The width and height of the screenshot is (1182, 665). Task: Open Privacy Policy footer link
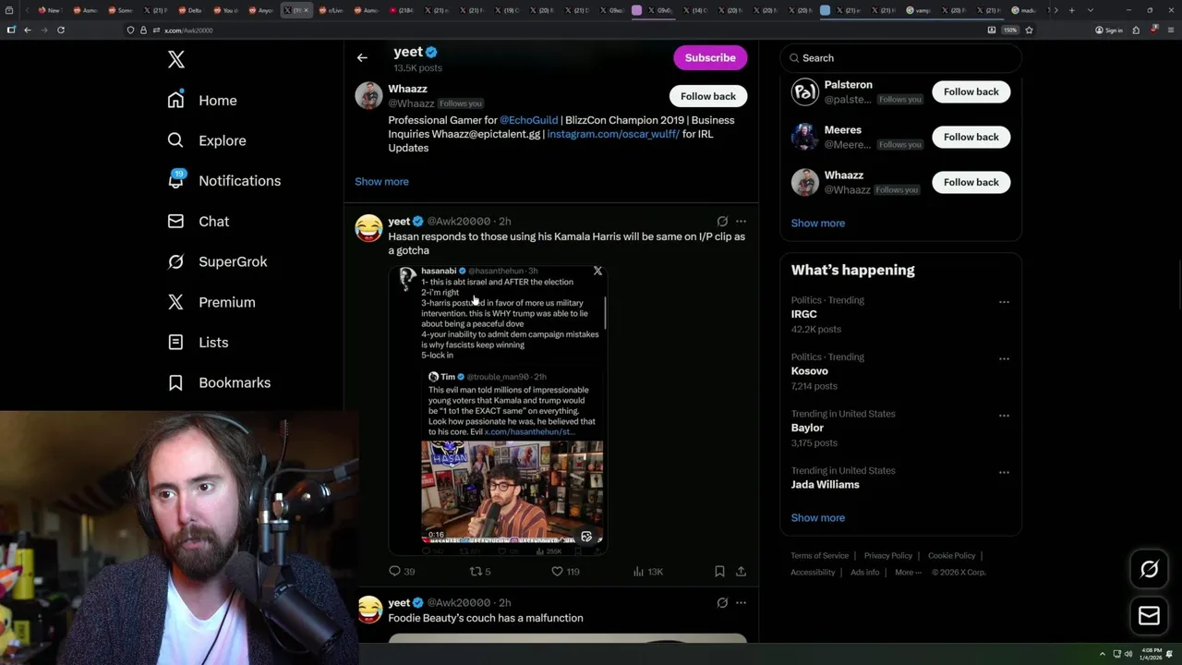click(887, 555)
